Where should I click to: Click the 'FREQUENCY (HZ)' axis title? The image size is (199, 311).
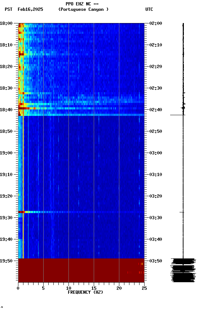tap(85, 293)
